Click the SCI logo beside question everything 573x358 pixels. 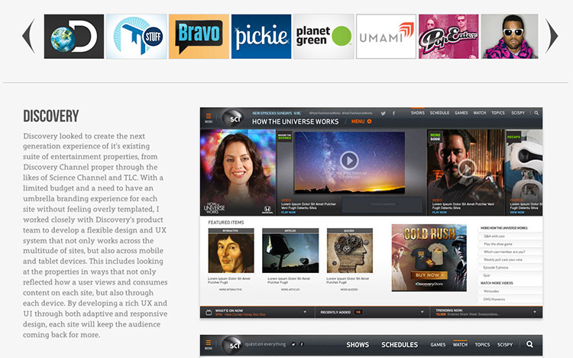233,345
